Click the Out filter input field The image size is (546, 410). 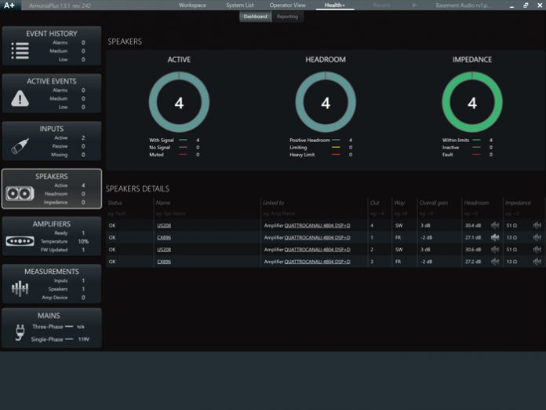point(379,214)
